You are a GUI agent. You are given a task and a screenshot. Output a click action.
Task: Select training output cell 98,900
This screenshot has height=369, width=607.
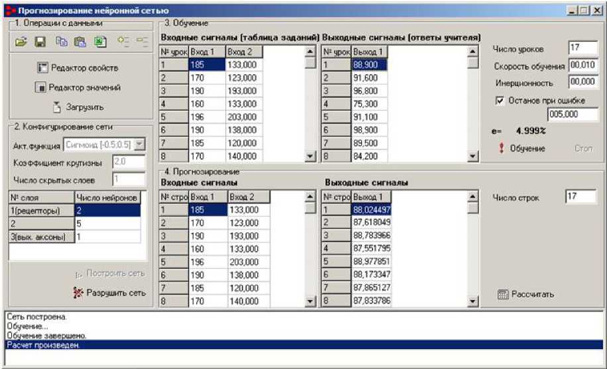tap(369, 130)
